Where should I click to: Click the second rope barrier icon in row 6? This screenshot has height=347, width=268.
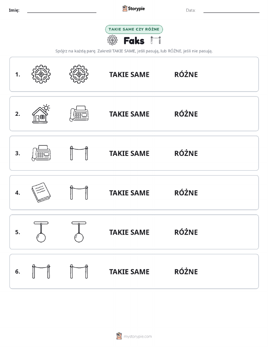79,271
